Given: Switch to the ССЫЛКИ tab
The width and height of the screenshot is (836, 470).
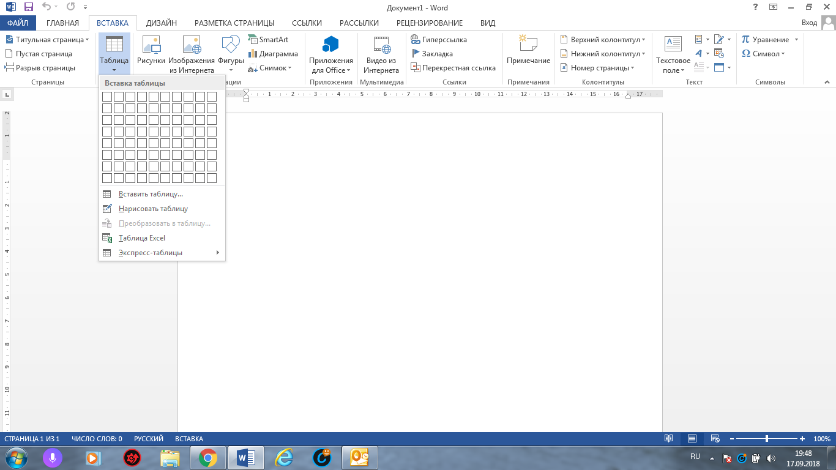Looking at the screenshot, I should [307, 23].
